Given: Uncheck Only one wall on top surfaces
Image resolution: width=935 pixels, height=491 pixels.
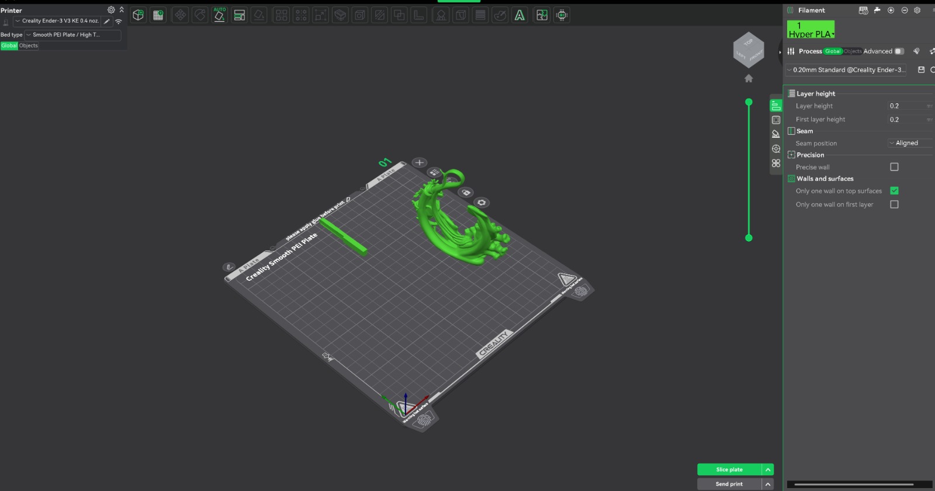Looking at the screenshot, I should click(x=894, y=191).
